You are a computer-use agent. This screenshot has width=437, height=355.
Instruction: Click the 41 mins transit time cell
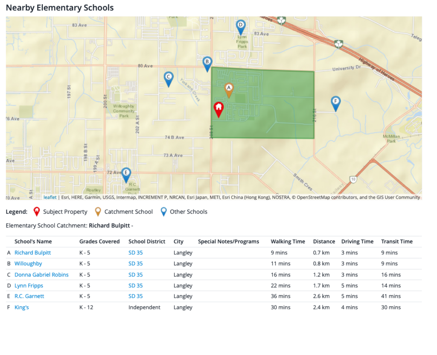(x=391, y=296)
